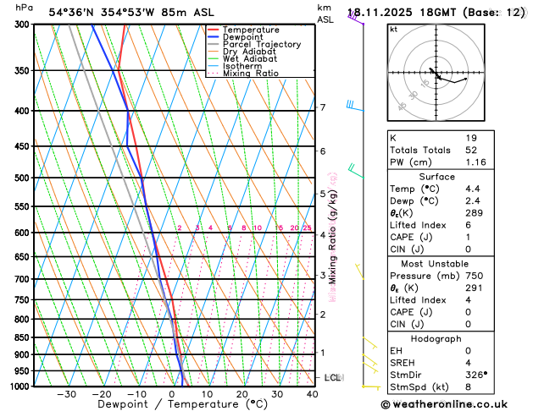Click the blue Dewpoint legend line
The height and width of the screenshot is (411, 533).
point(214,37)
